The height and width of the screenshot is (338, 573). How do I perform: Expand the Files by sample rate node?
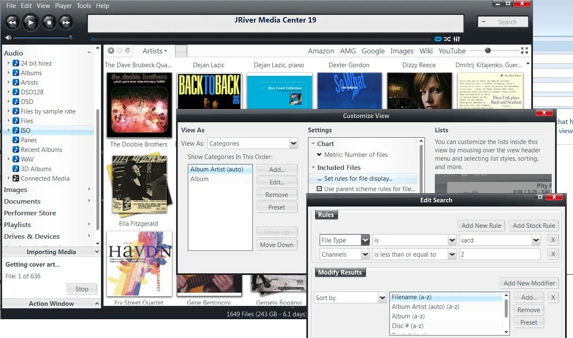pos(8,111)
